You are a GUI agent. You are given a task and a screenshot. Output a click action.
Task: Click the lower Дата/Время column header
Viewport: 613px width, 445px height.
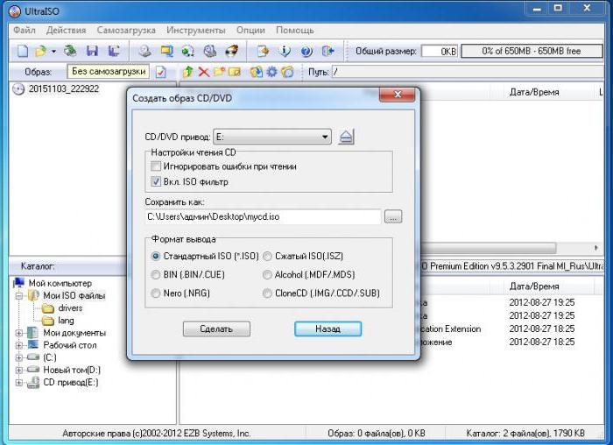pyautogui.click(x=534, y=286)
